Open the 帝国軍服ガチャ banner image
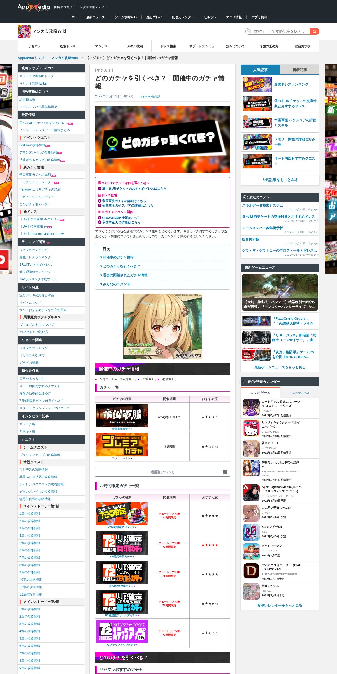337x674 pixels. pyautogui.click(x=122, y=415)
